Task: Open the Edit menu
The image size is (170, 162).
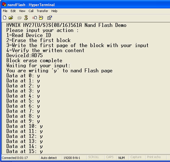Action: click(13, 11)
